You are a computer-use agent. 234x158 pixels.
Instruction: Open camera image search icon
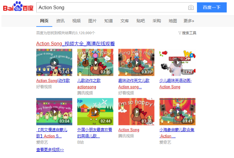pyautogui.click(x=191, y=7)
